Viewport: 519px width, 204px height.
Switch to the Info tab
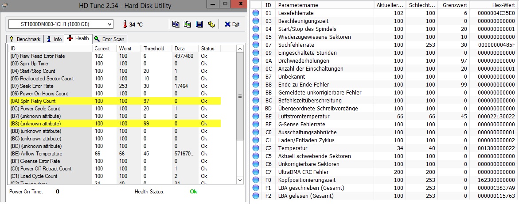[54, 39]
